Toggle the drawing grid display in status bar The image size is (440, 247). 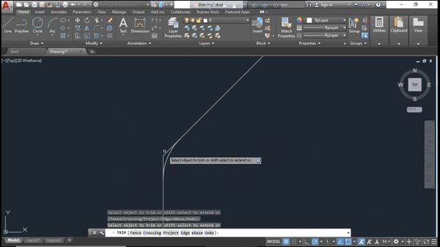pyautogui.click(x=286, y=242)
